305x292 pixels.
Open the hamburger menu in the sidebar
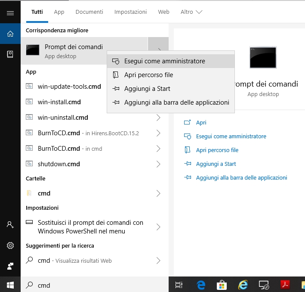tap(10, 13)
